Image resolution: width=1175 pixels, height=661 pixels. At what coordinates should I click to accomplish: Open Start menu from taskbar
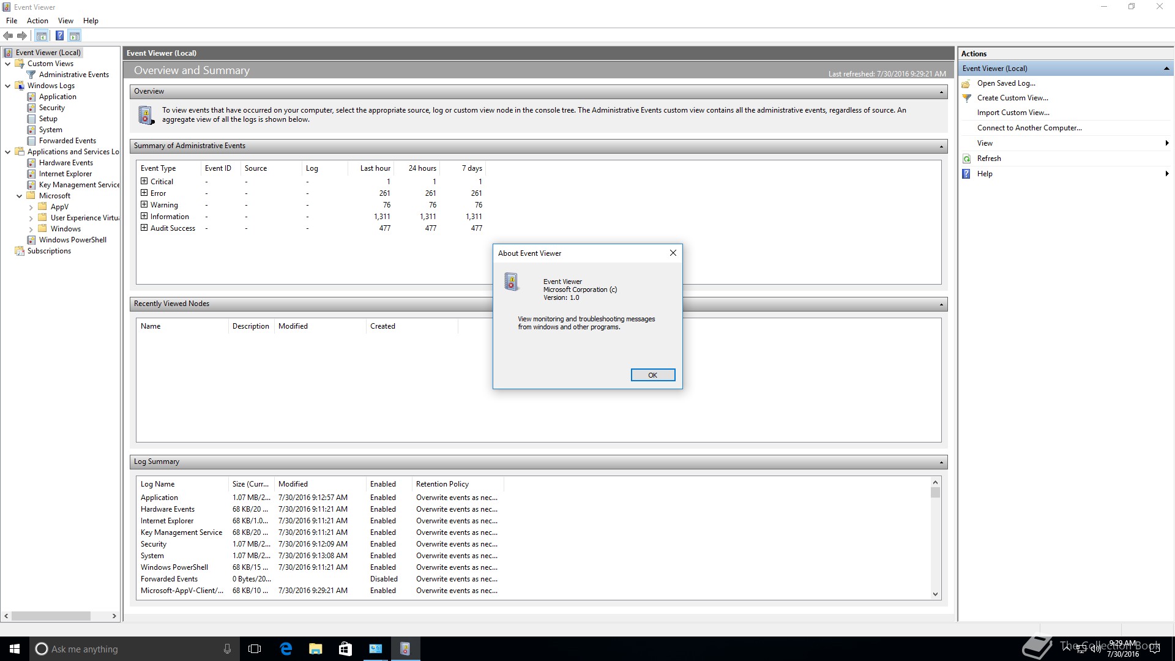[15, 649]
